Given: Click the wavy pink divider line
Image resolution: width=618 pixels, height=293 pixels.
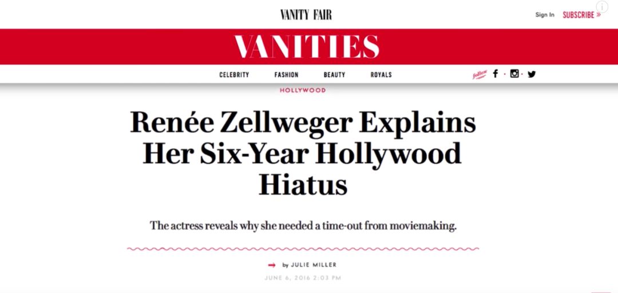Looking at the screenshot, I should 303,249.
